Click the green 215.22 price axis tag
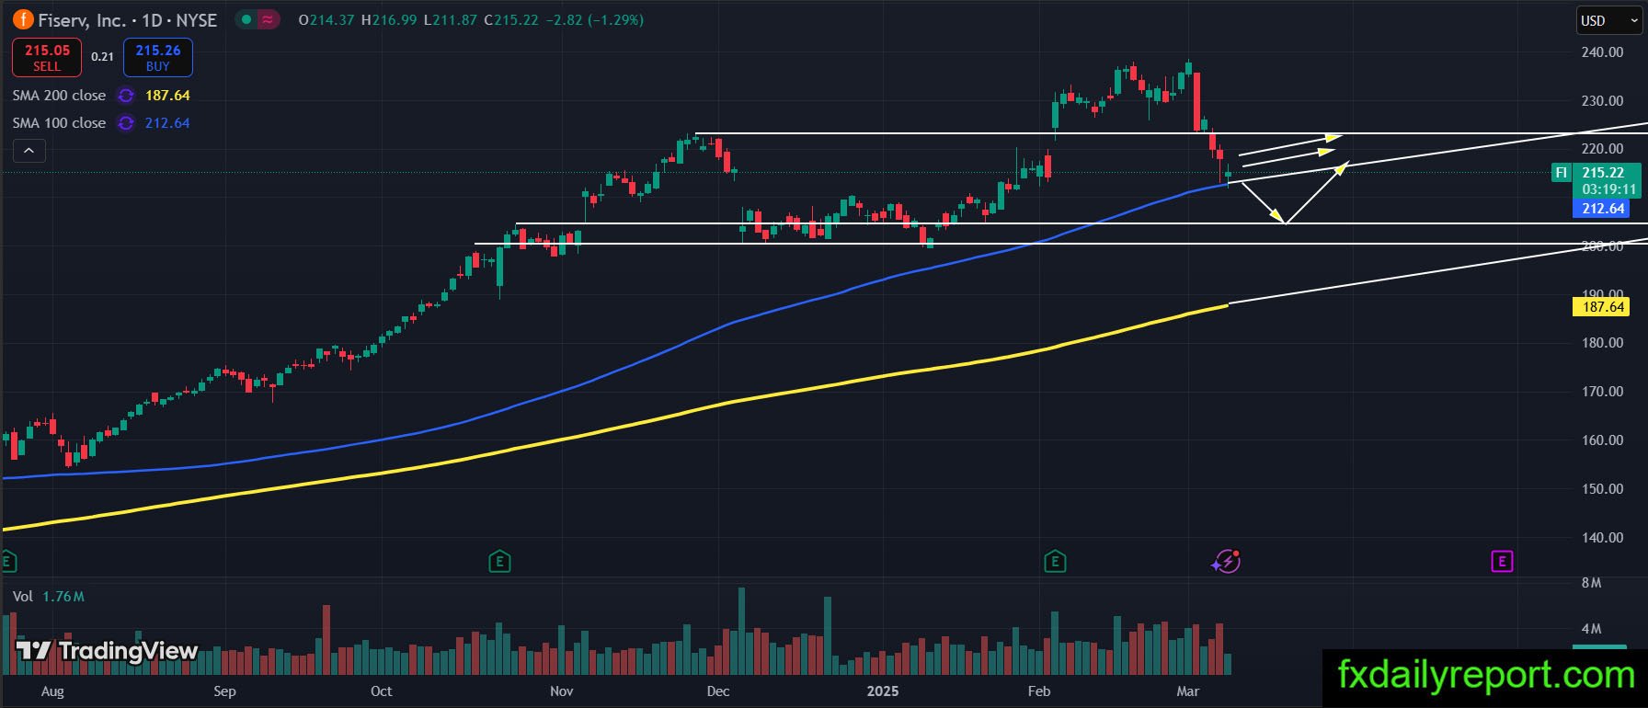Image resolution: width=1648 pixels, height=708 pixels. [x=1603, y=173]
